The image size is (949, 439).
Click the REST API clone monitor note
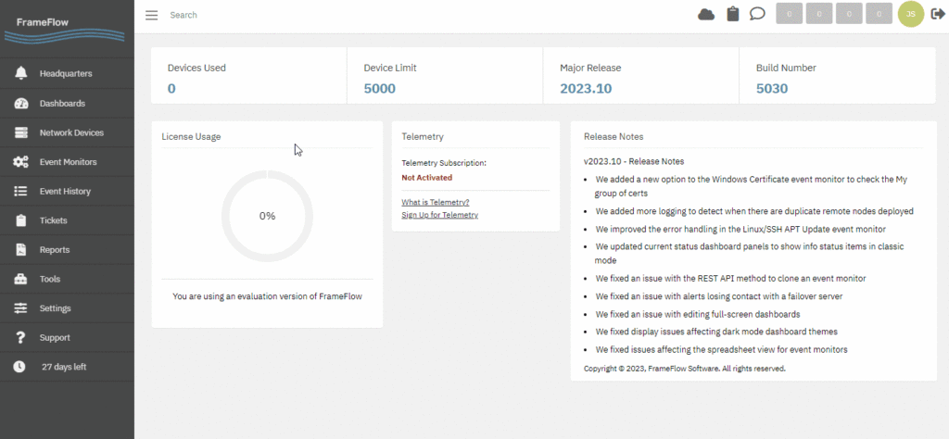[x=730, y=278]
